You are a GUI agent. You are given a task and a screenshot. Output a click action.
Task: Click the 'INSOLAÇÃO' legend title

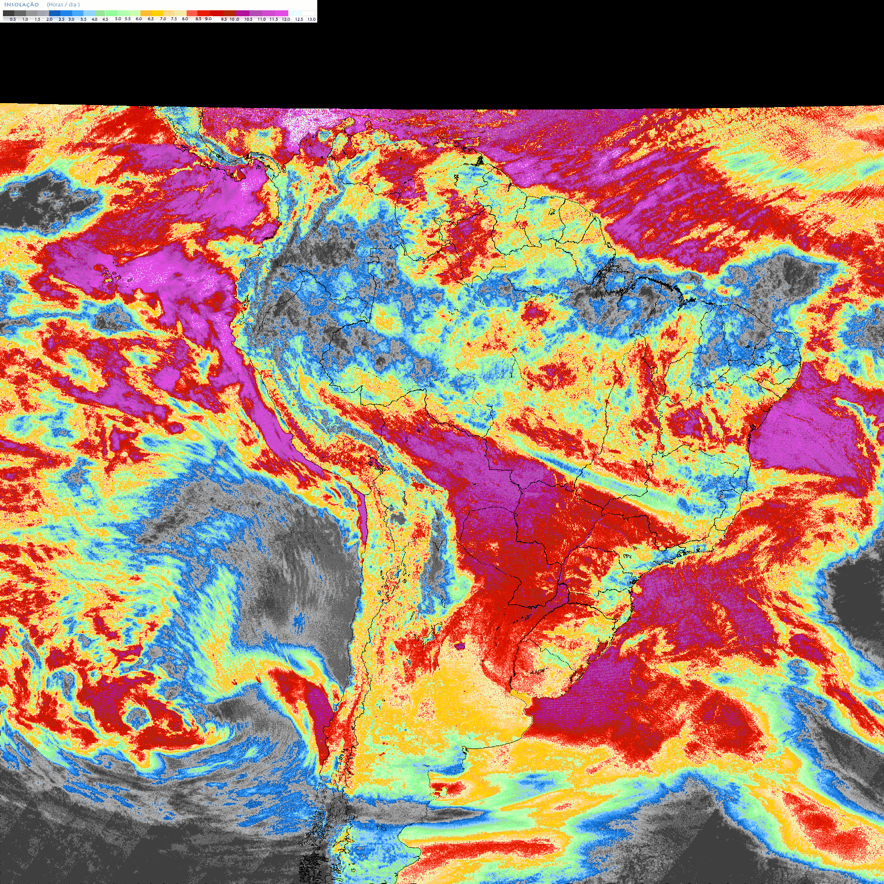(x=22, y=4)
